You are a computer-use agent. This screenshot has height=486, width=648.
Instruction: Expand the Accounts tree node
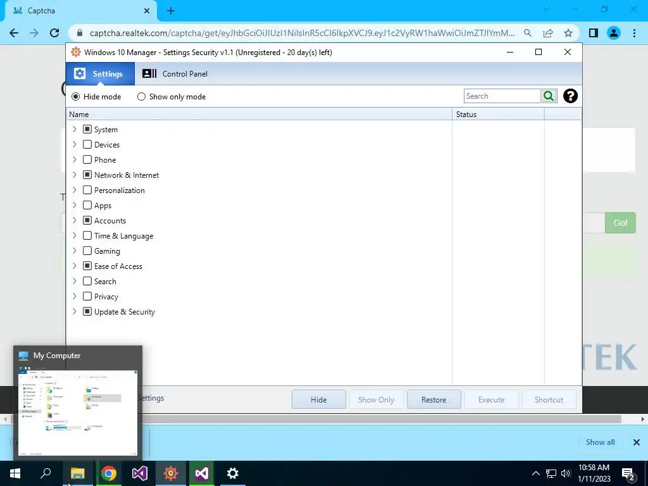tap(75, 220)
